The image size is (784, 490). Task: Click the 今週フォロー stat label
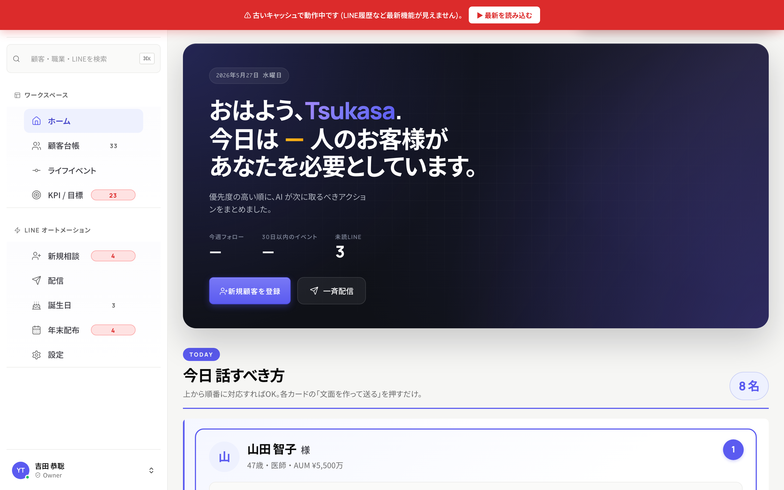[x=226, y=237]
